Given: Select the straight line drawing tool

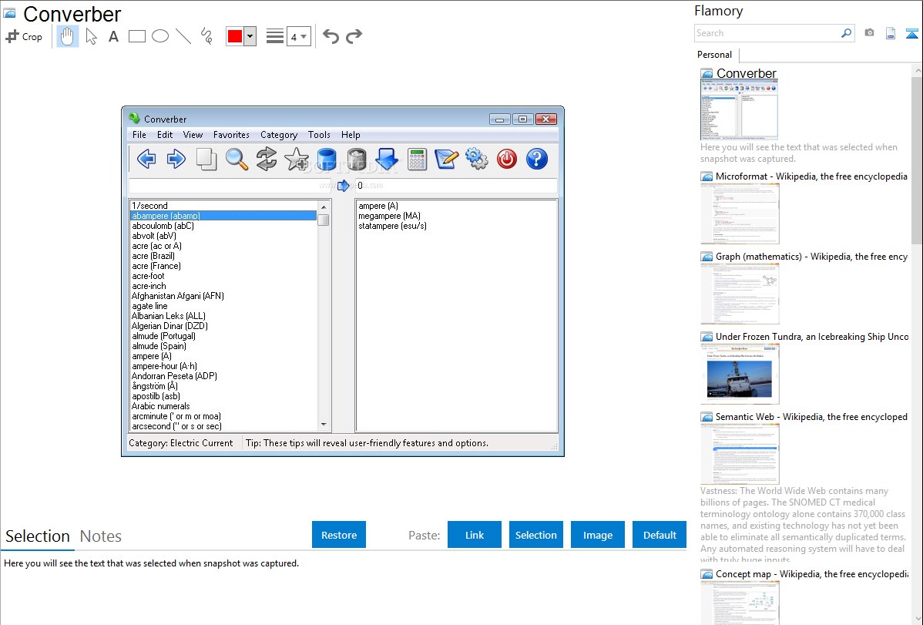Looking at the screenshot, I should [x=183, y=36].
